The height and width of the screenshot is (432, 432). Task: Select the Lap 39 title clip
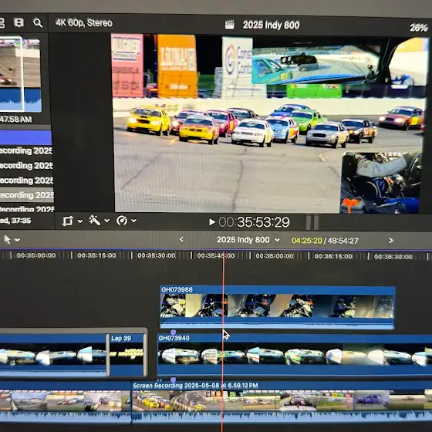click(127, 355)
